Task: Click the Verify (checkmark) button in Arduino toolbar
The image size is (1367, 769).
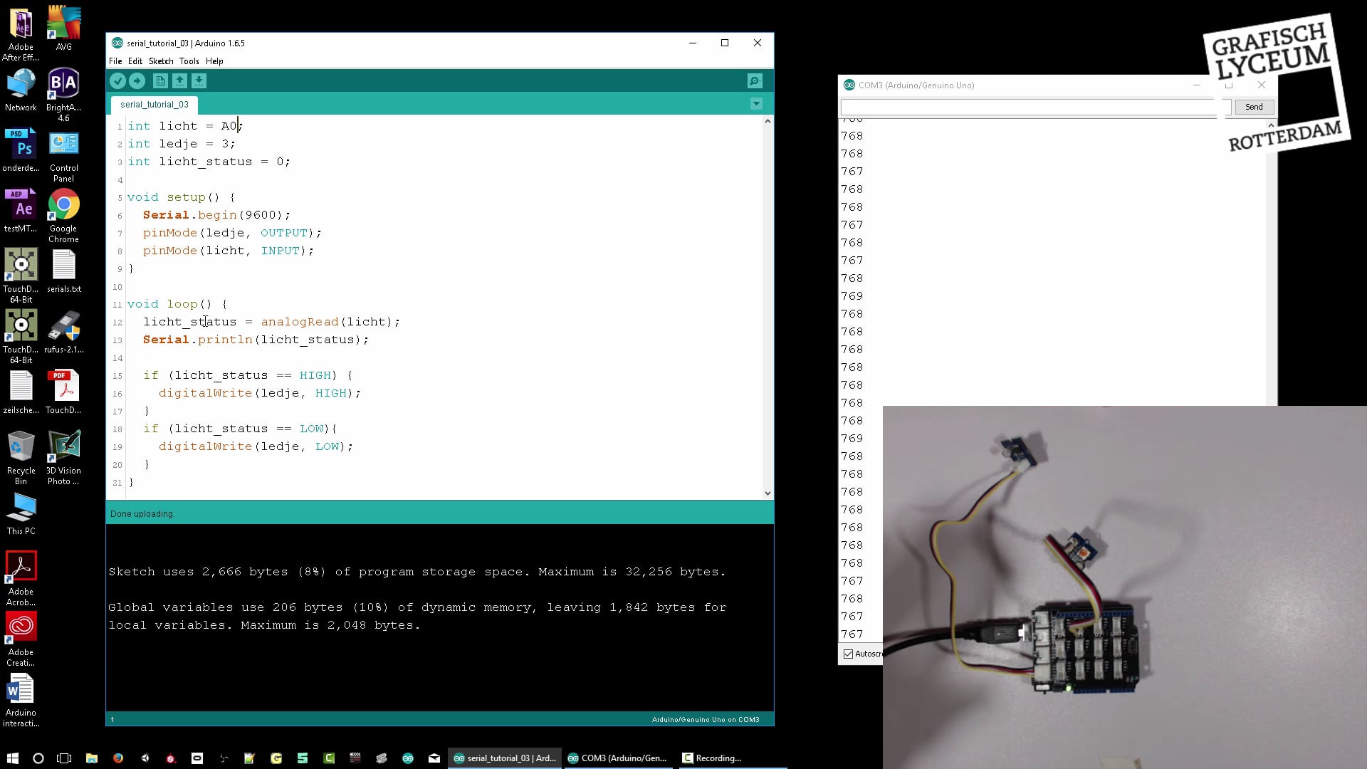Action: [x=118, y=80]
